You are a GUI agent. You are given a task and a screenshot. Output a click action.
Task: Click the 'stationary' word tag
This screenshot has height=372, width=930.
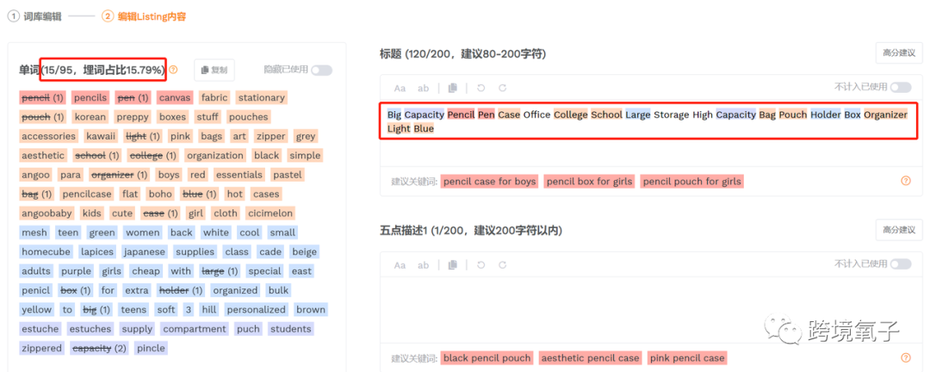262,97
